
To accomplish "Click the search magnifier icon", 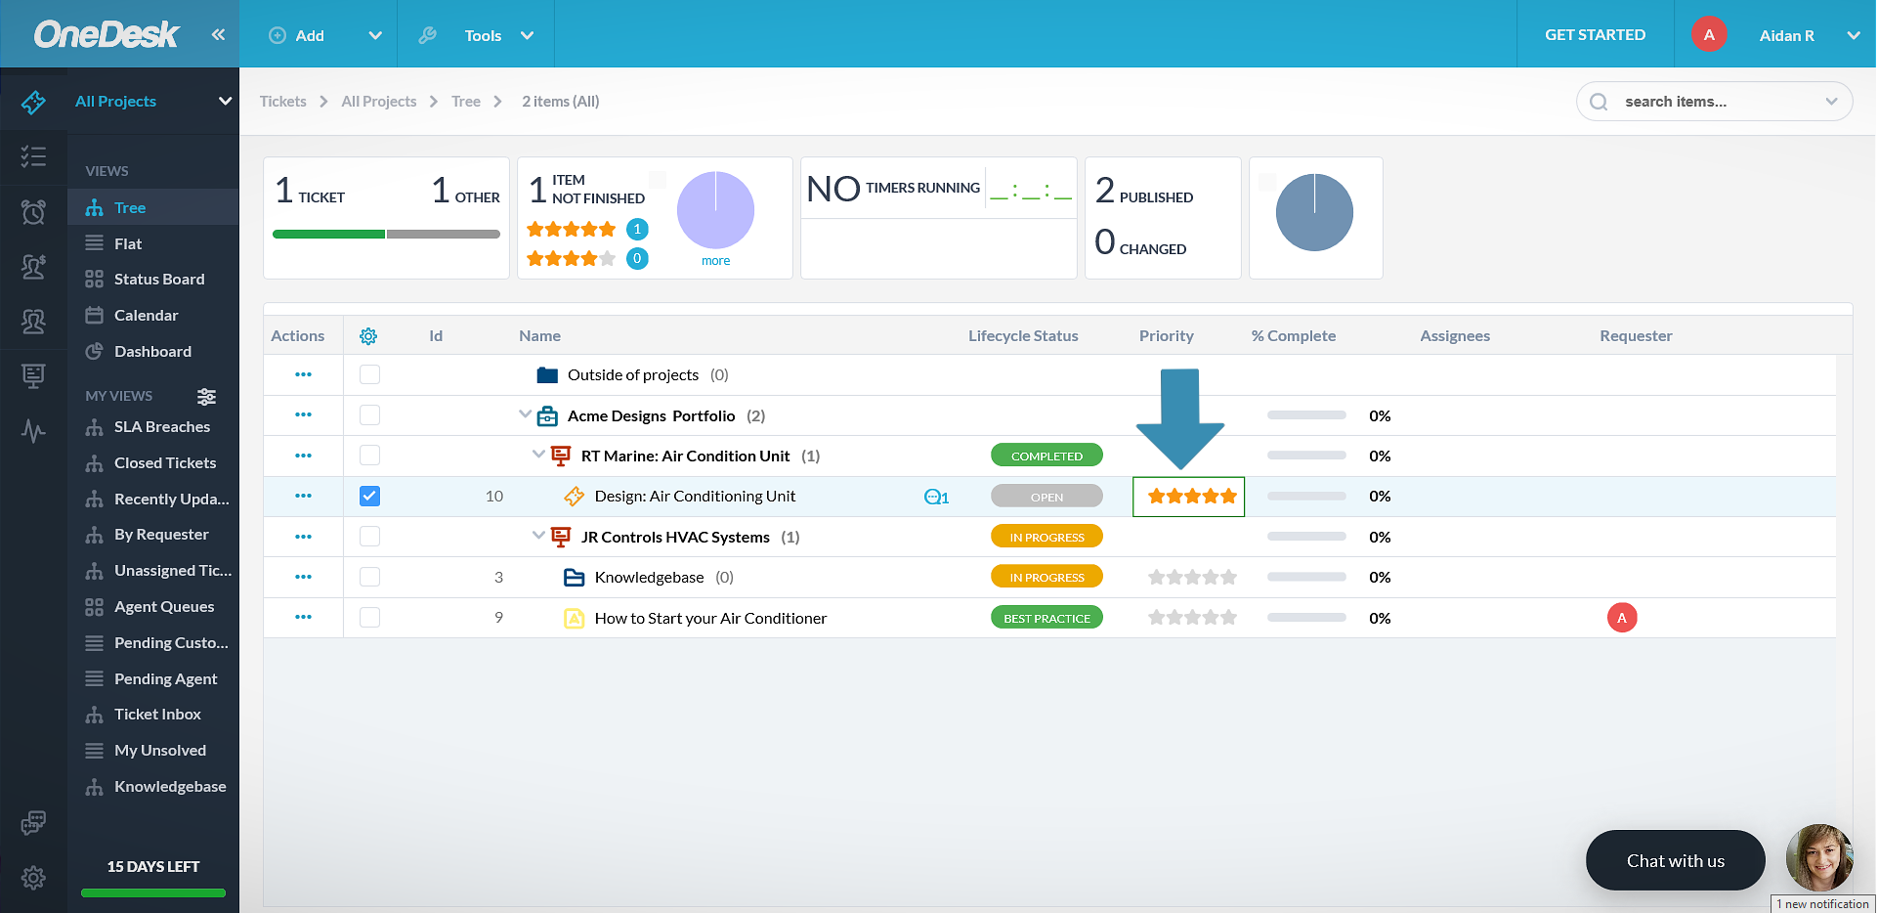I will coord(1599,102).
